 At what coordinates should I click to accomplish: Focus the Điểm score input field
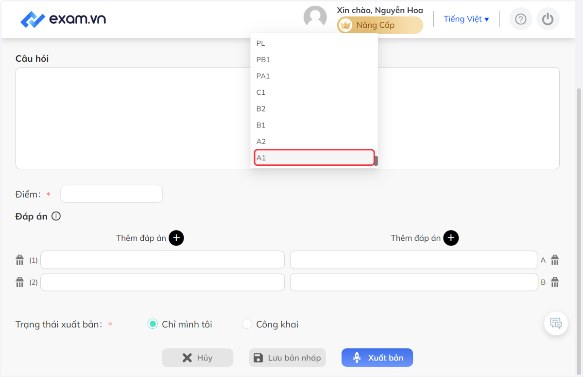tap(111, 194)
